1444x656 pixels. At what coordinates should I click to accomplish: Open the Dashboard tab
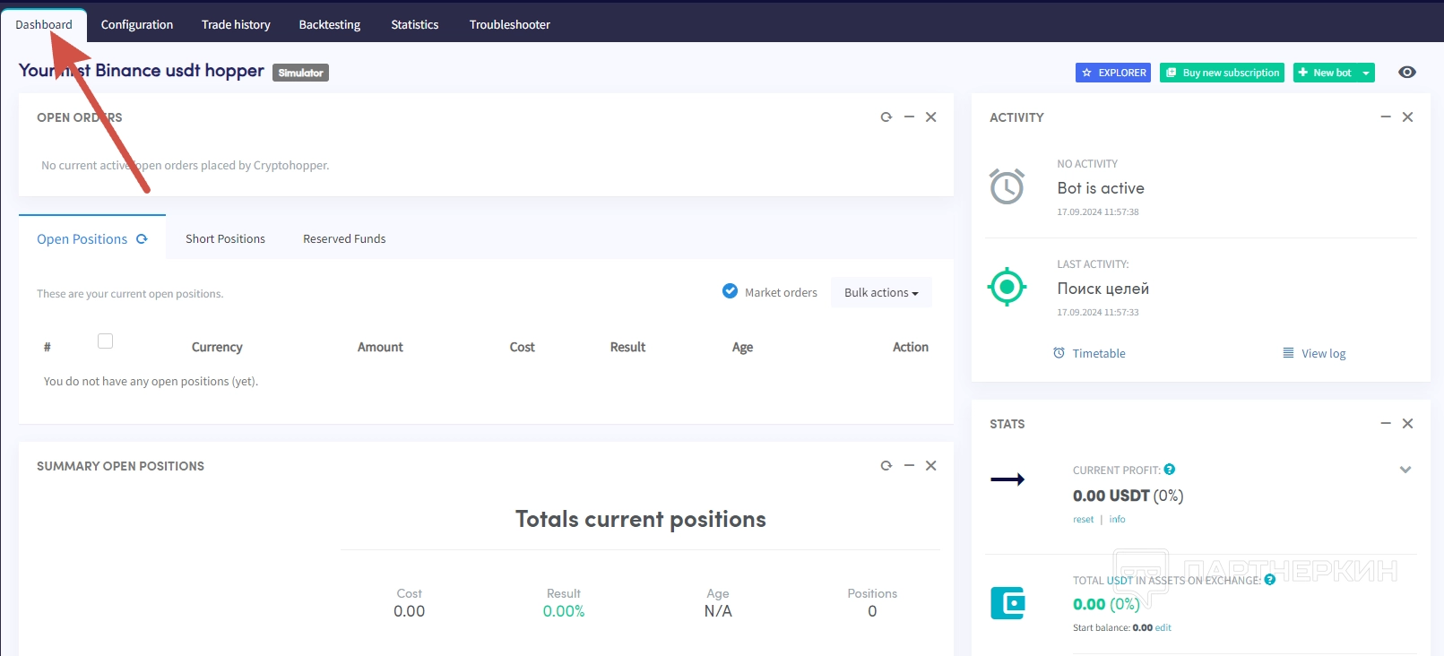pyautogui.click(x=44, y=25)
